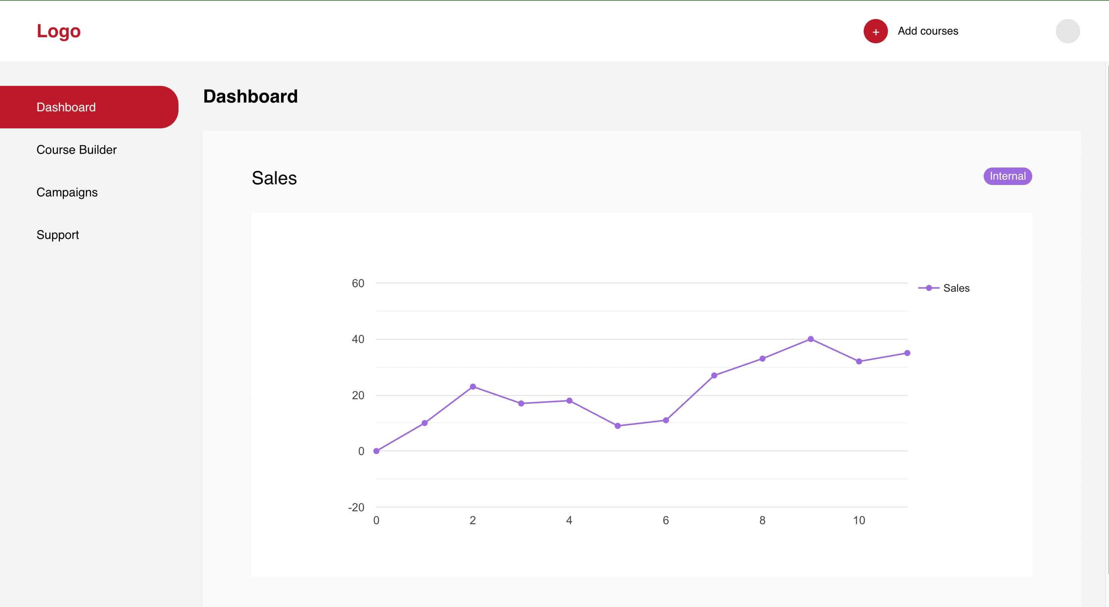This screenshot has width=1109, height=607.
Task: Toggle the Sales series legend label
Action: 956,288
